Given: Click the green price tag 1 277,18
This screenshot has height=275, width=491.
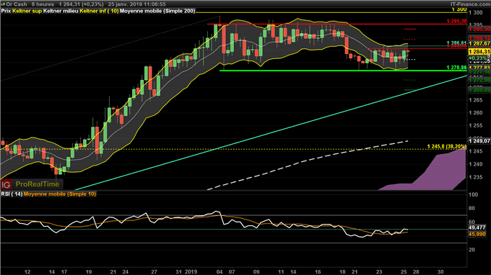Looking at the screenshot, I should pyautogui.click(x=479, y=73).
